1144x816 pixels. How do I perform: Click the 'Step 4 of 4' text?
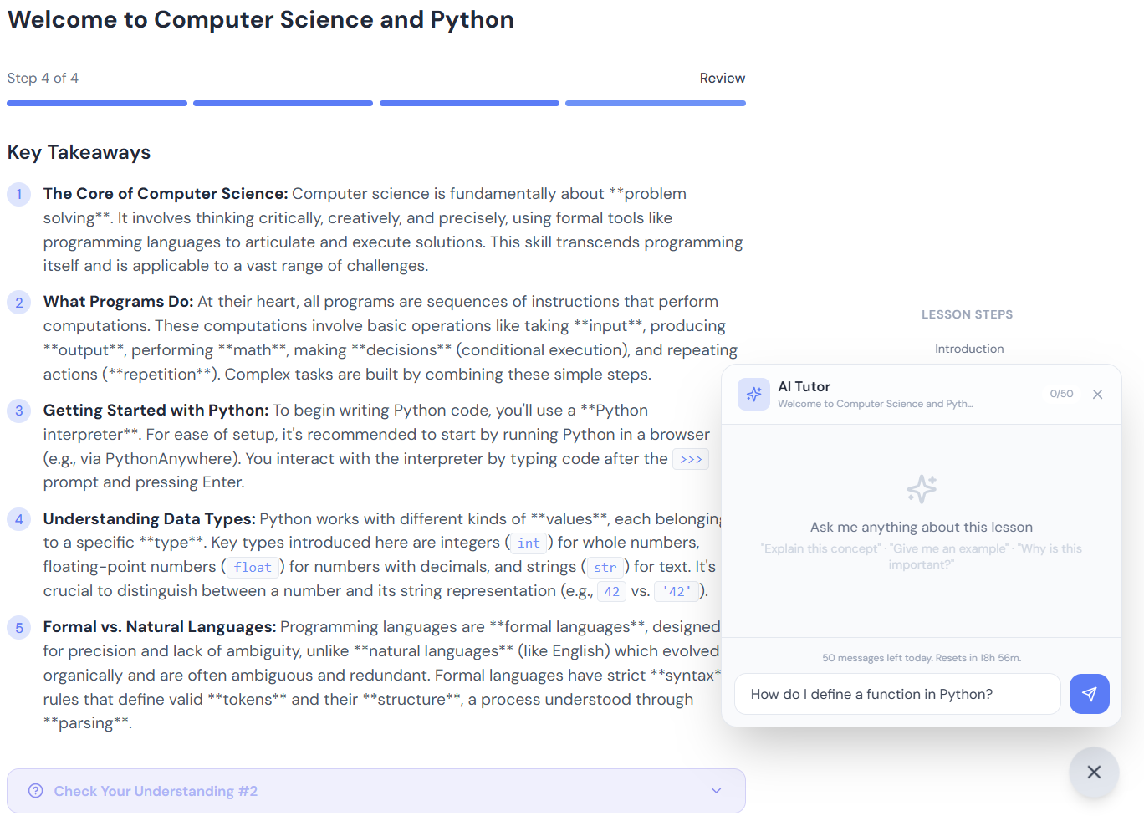(x=43, y=78)
